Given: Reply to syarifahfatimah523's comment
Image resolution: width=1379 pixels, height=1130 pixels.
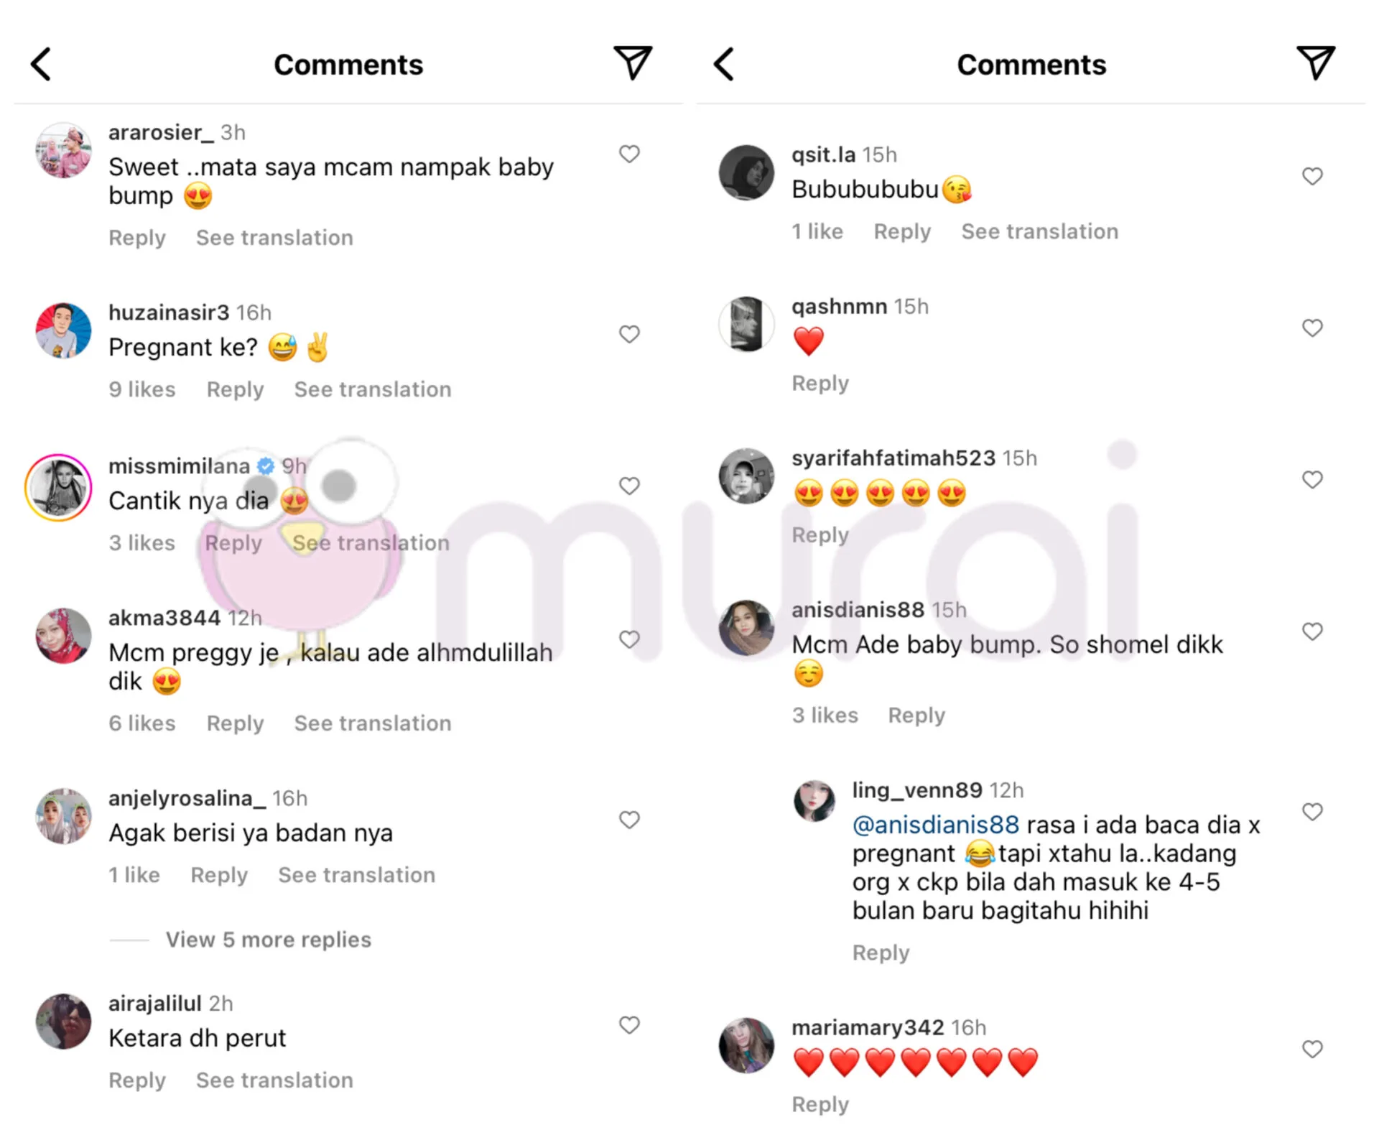Looking at the screenshot, I should pos(820,535).
